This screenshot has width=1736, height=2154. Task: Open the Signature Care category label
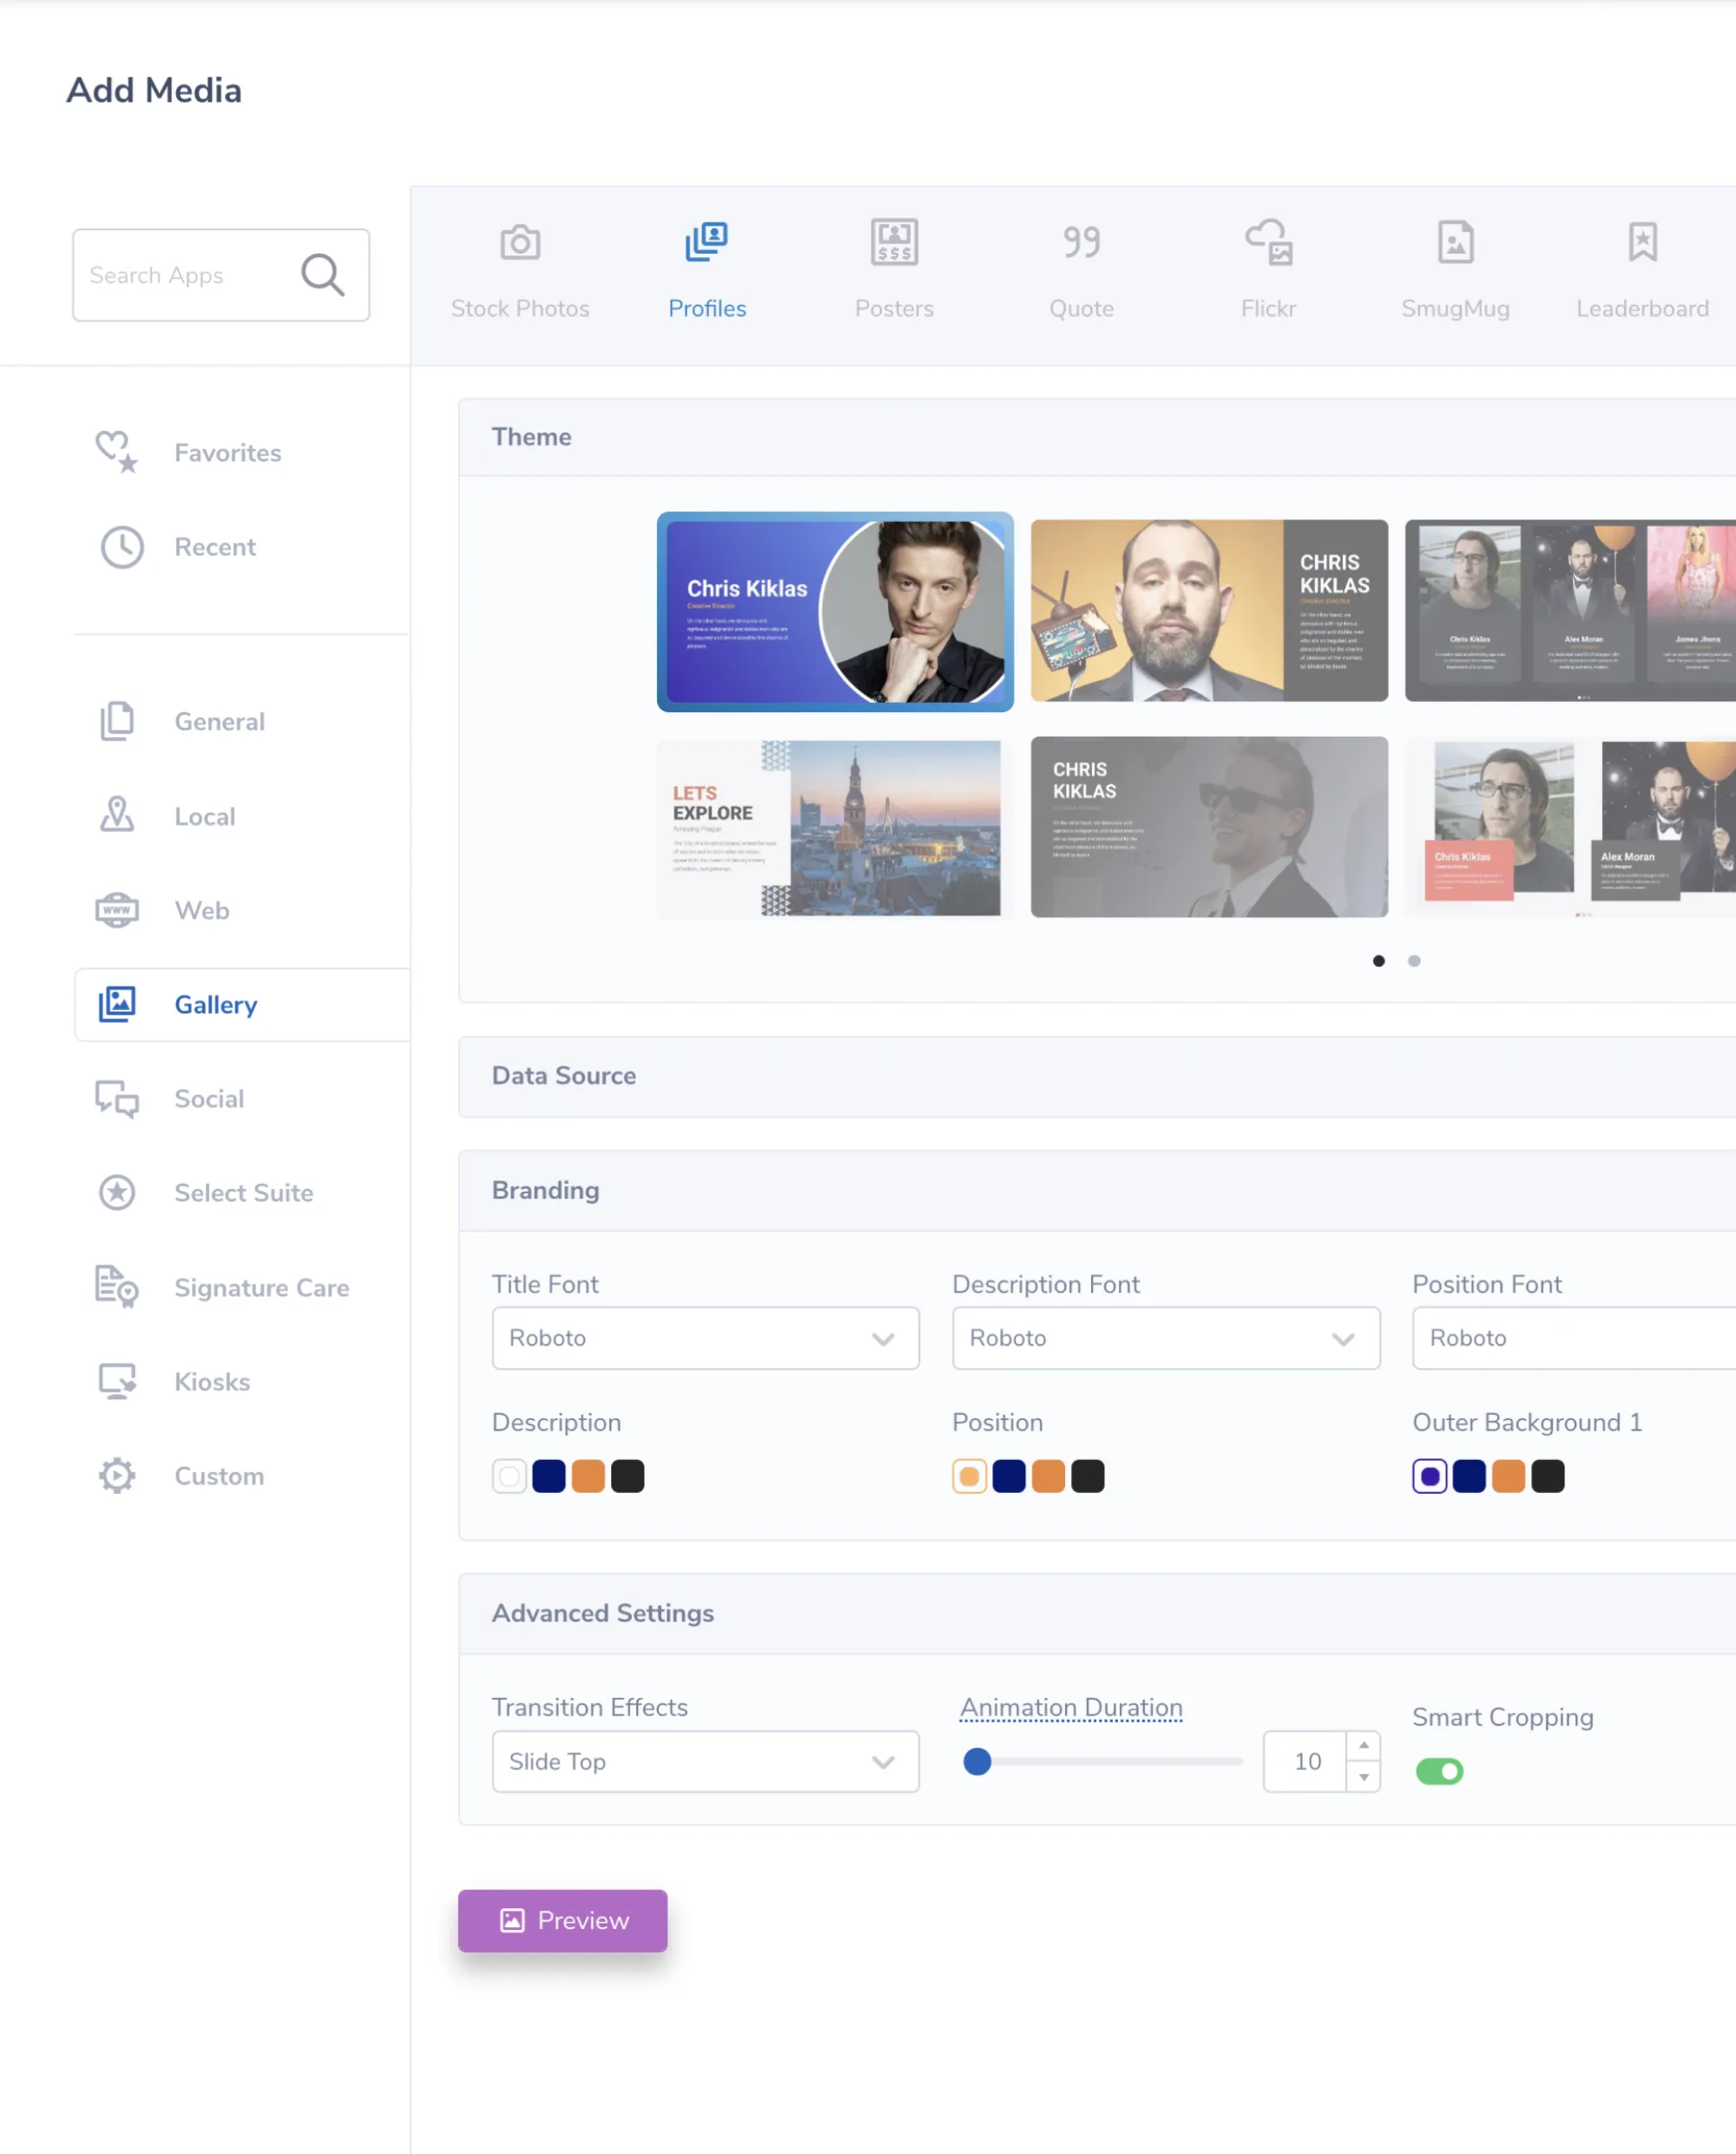(262, 1287)
